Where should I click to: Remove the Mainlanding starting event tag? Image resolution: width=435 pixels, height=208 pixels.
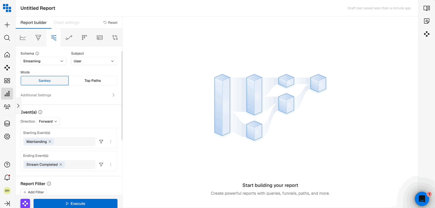pyautogui.click(x=50, y=142)
